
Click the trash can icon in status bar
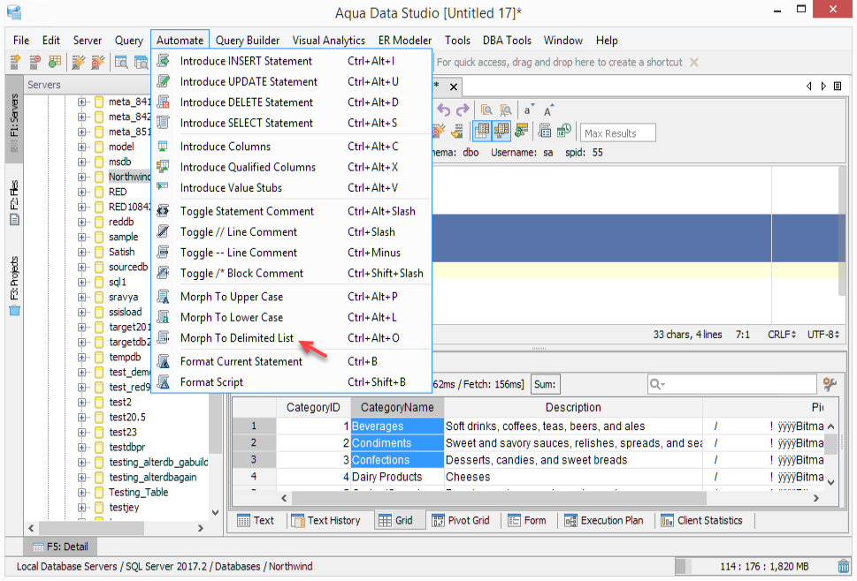point(844,567)
